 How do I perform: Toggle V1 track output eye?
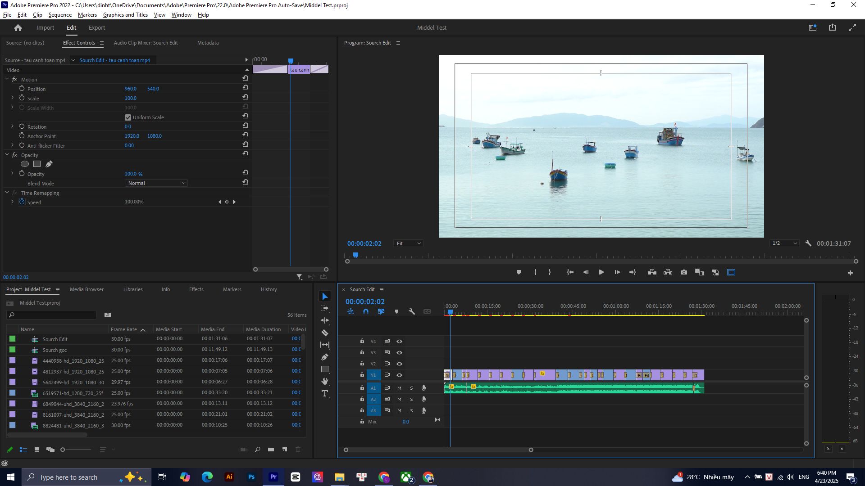point(399,375)
